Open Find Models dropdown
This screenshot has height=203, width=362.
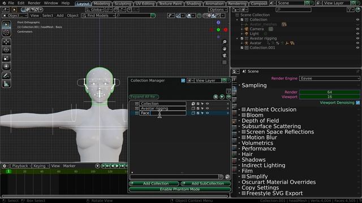pos(98,15)
